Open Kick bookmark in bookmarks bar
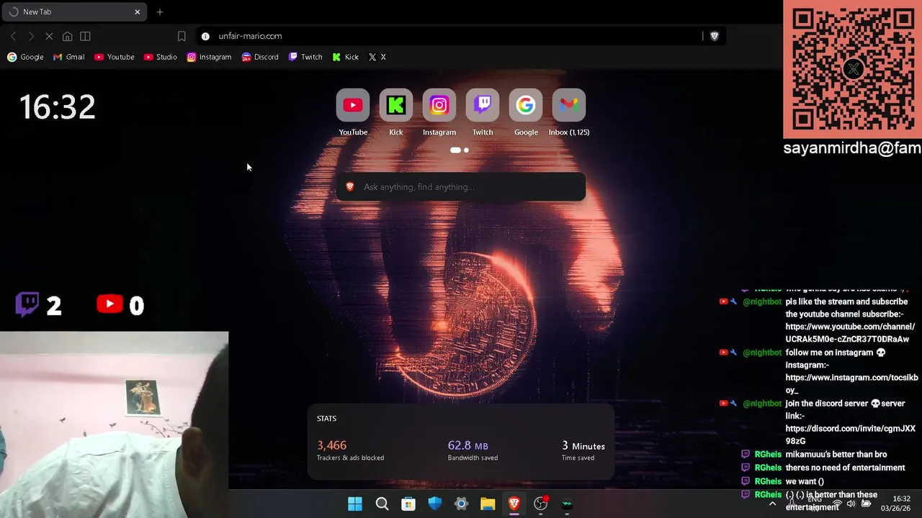922x518 pixels. click(345, 57)
